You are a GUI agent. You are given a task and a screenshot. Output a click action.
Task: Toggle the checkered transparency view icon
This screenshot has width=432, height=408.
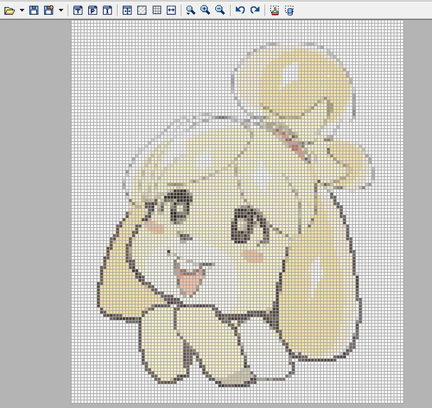coord(142,11)
